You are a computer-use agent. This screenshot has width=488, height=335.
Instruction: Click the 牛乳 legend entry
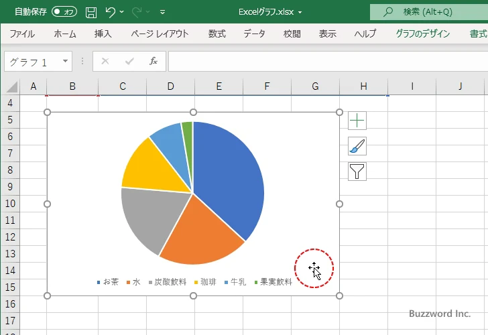pyautogui.click(x=235, y=282)
